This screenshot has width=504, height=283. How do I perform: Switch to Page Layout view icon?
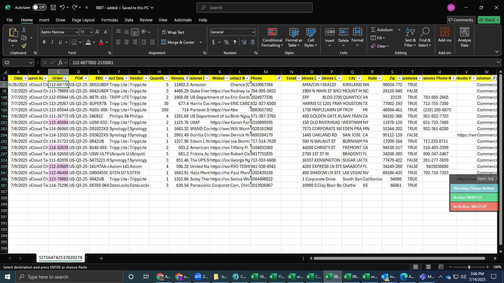pos(428,267)
